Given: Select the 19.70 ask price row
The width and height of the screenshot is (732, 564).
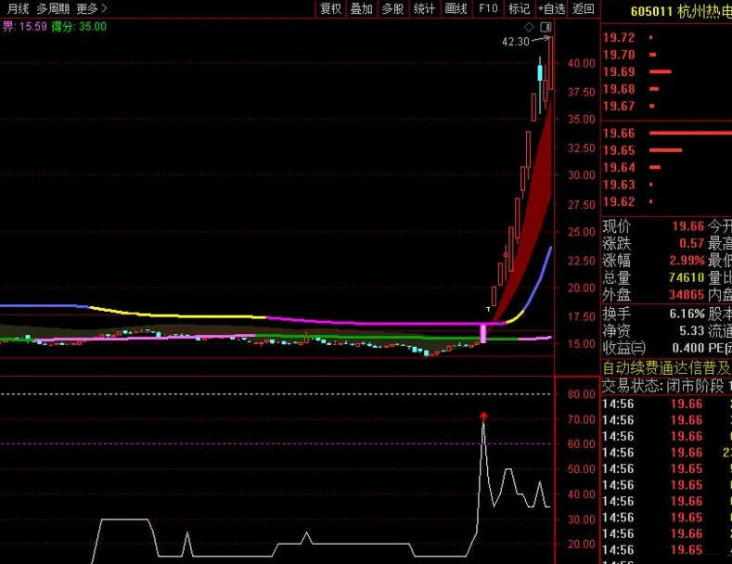Looking at the screenshot, I should pyautogui.click(x=666, y=55).
